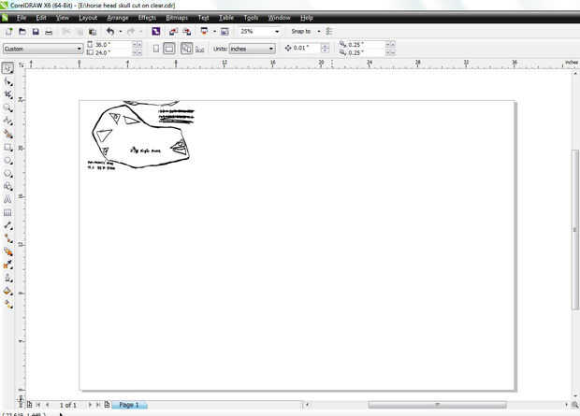
Task: Open the Units inches dropdown
Action: tap(271, 49)
